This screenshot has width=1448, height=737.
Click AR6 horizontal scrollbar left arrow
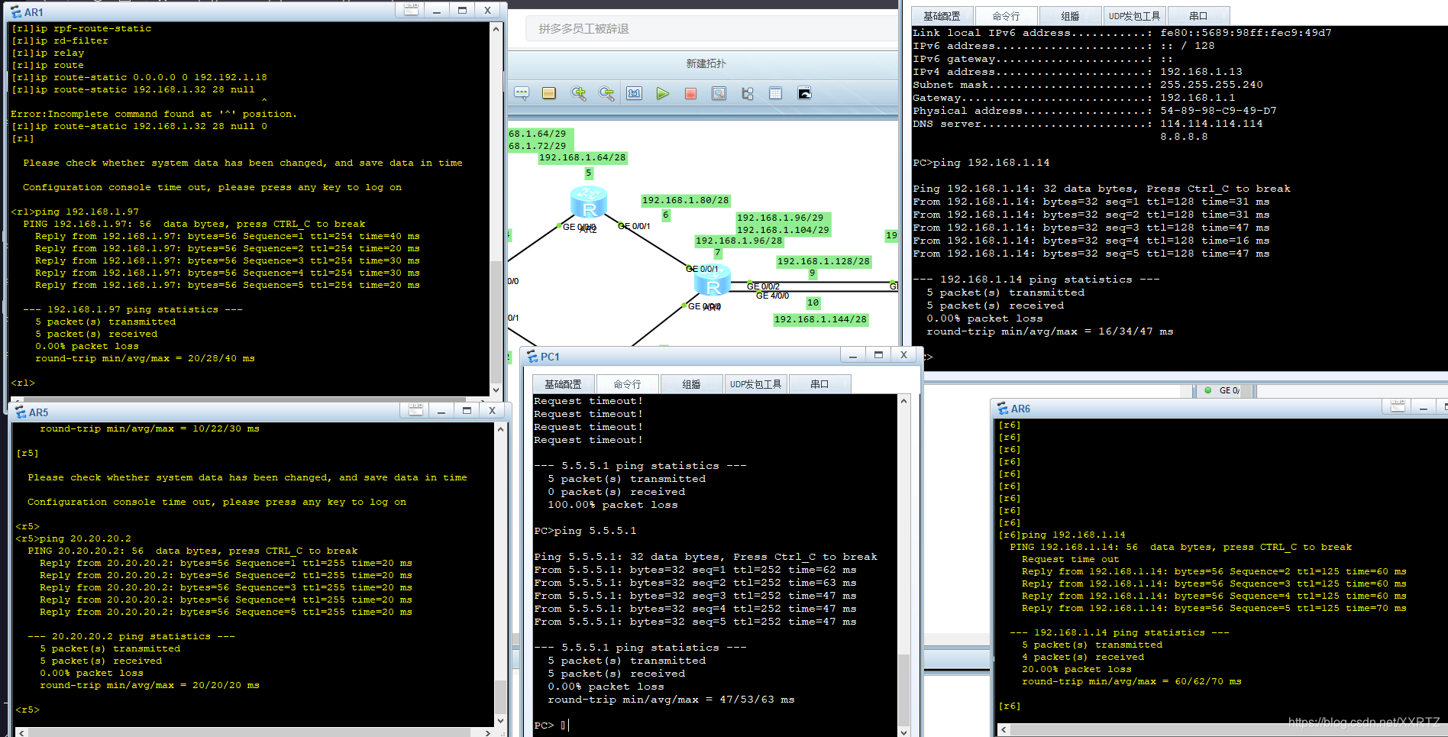coord(1004,729)
